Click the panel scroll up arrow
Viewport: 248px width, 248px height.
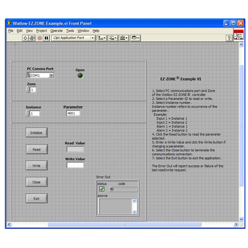tap(241, 45)
